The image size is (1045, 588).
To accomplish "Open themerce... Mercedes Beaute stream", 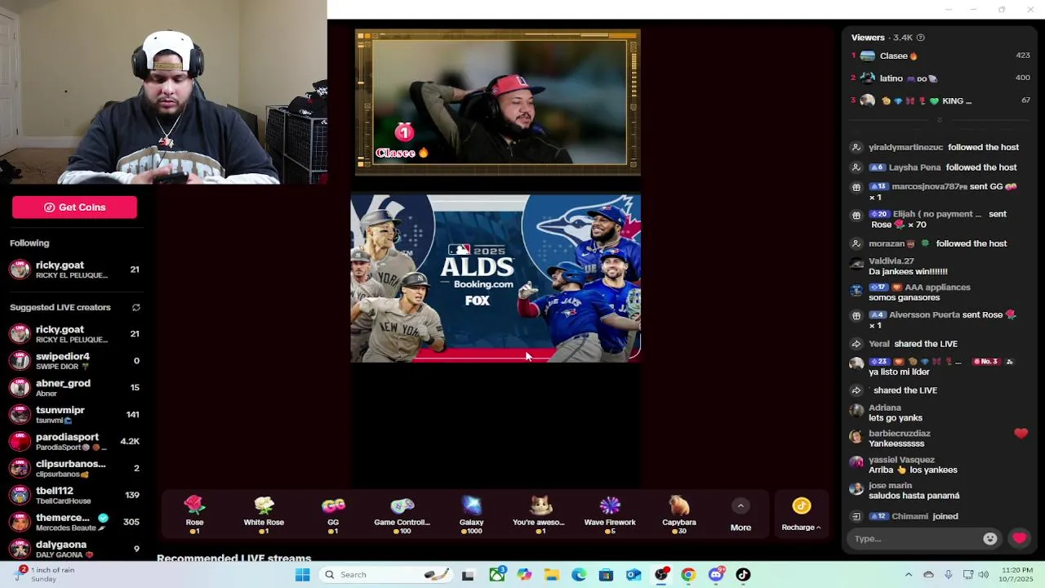I will [74, 523].
